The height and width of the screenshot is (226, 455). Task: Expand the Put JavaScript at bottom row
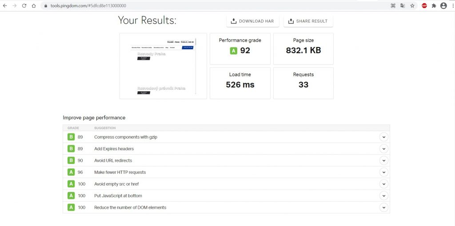[383, 195]
